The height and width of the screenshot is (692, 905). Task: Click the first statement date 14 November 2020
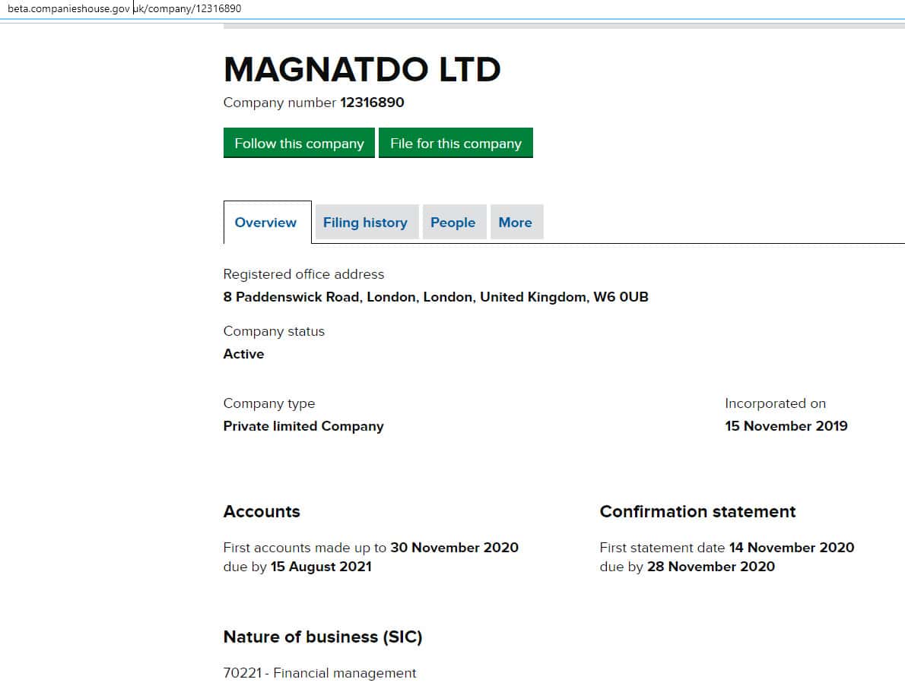[x=791, y=548]
